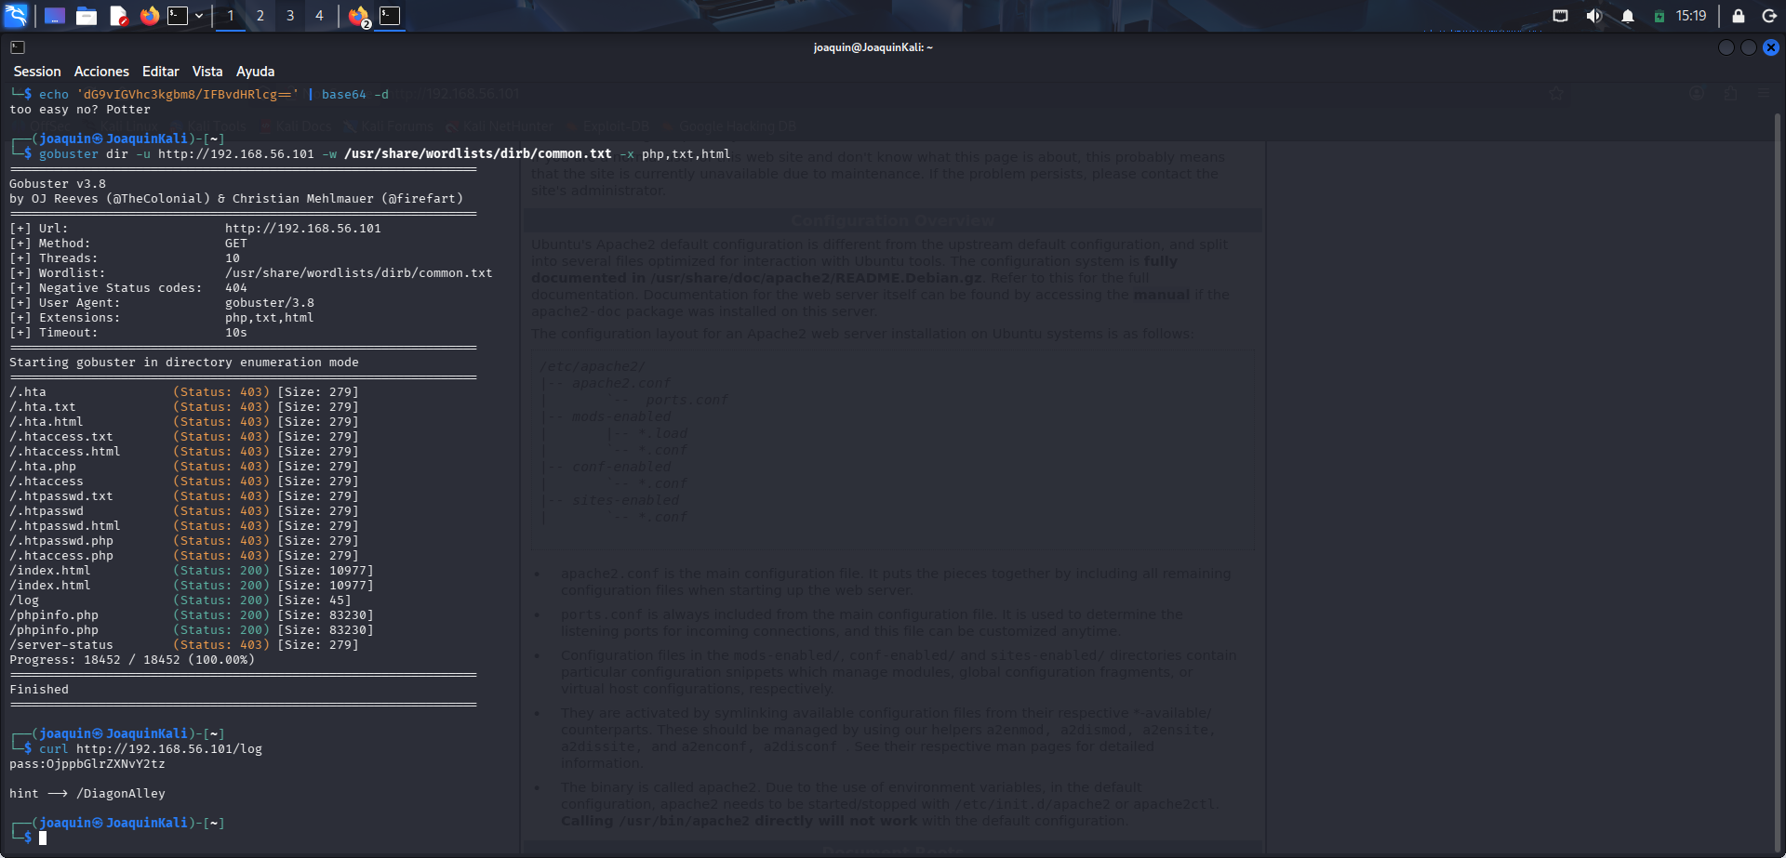Launch a new terminal from the panel

point(177,16)
